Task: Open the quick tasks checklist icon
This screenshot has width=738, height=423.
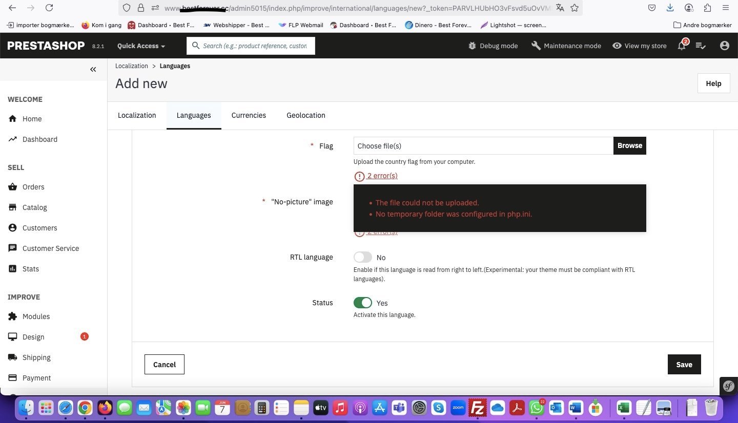Action: pyautogui.click(x=701, y=46)
